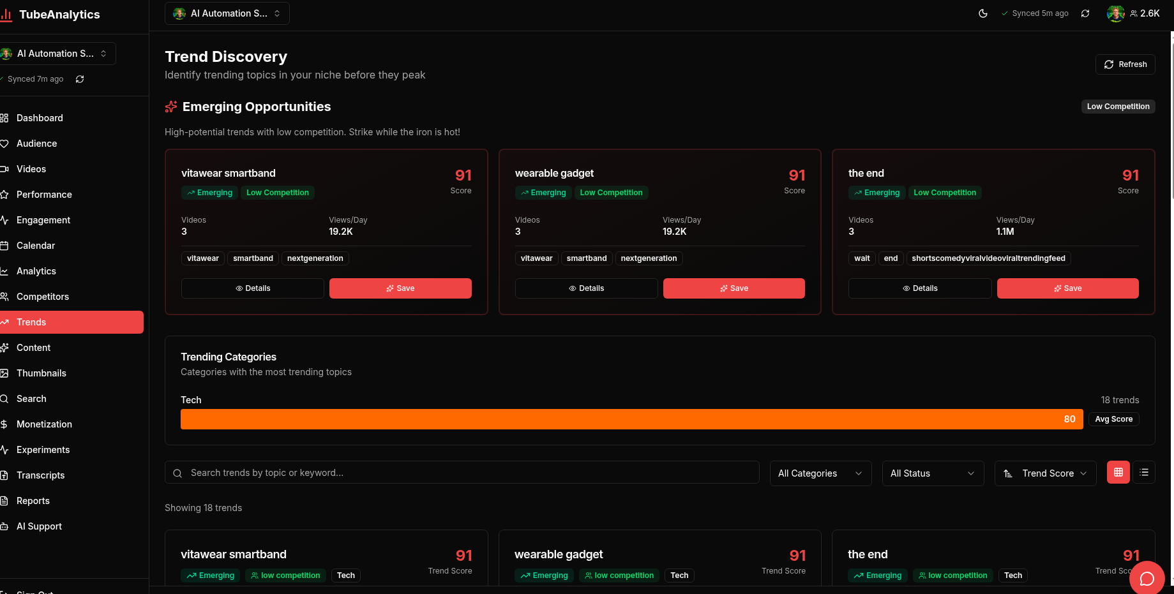Screen dimensions: 1174x594
Task: Expand the All Status dropdown
Action: pos(933,473)
